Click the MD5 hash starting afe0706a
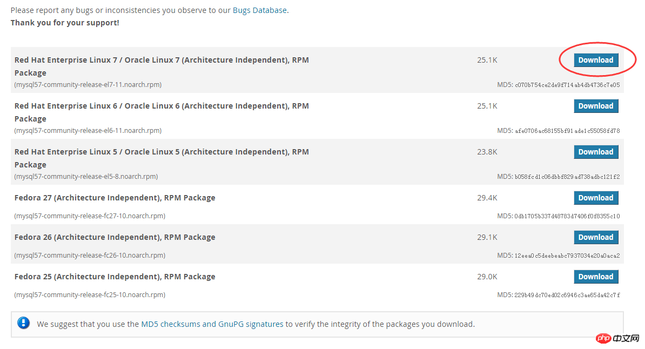 [x=567, y=131]
